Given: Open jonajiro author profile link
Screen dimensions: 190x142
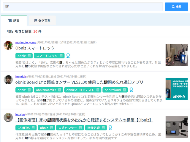Looking at the screenshot, I should point(20,114).
